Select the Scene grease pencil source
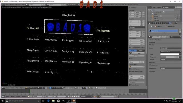Viewport: 183px width, 103px height. coord(133,51)
